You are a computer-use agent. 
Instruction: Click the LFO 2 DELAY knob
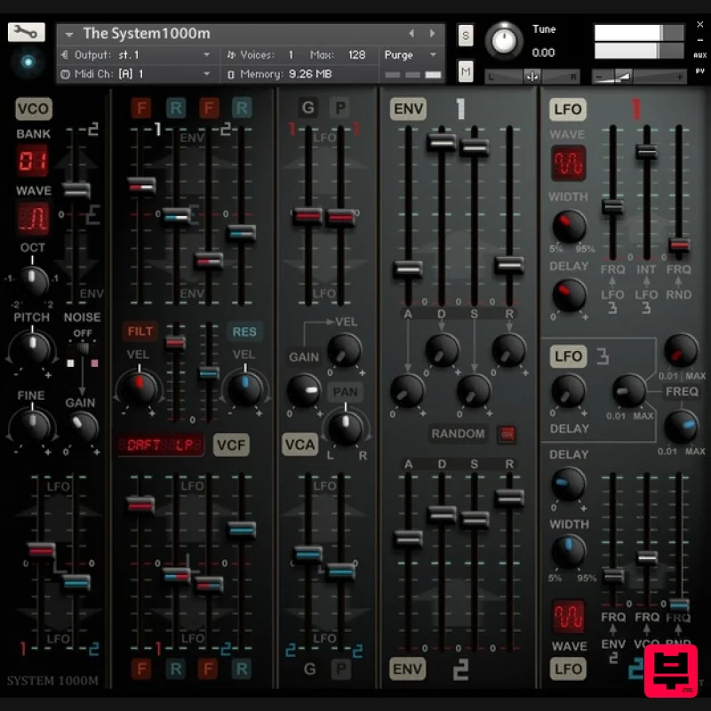pyautogui.click(x=568, y=484)
